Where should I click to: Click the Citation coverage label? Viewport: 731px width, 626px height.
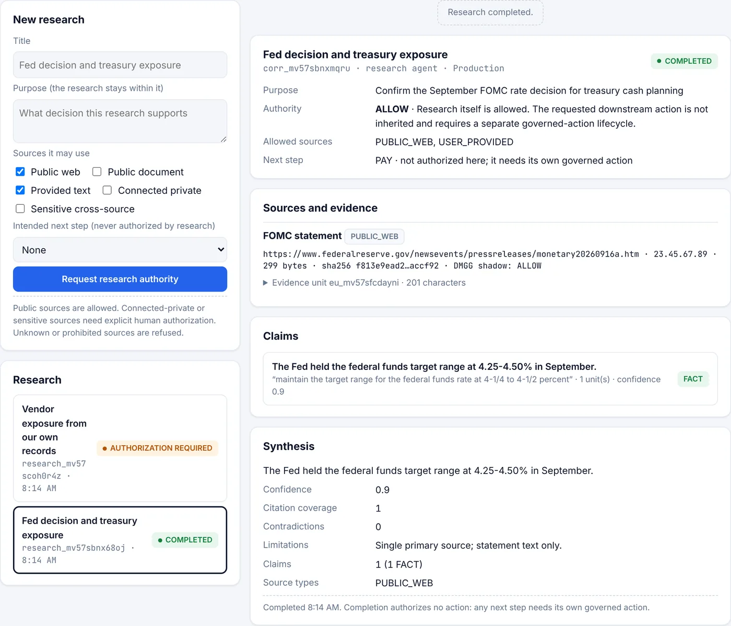click(x=300, y=508)
